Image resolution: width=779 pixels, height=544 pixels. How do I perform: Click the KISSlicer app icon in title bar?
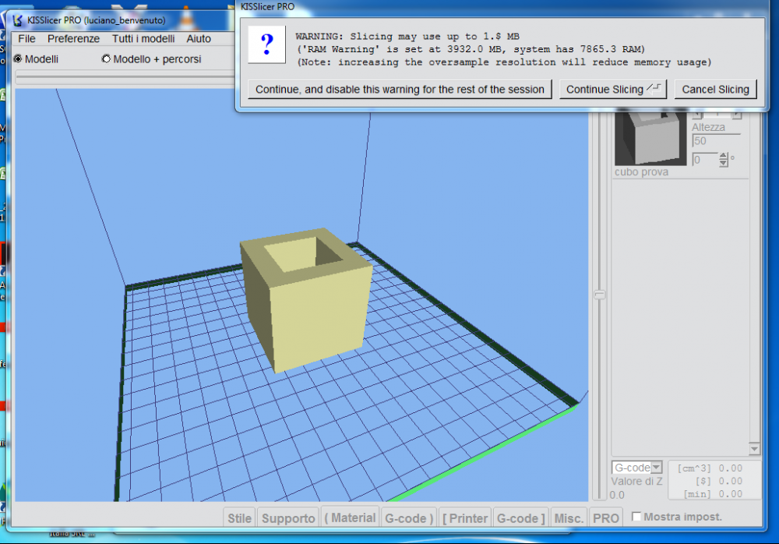click(x=17, y=19)
